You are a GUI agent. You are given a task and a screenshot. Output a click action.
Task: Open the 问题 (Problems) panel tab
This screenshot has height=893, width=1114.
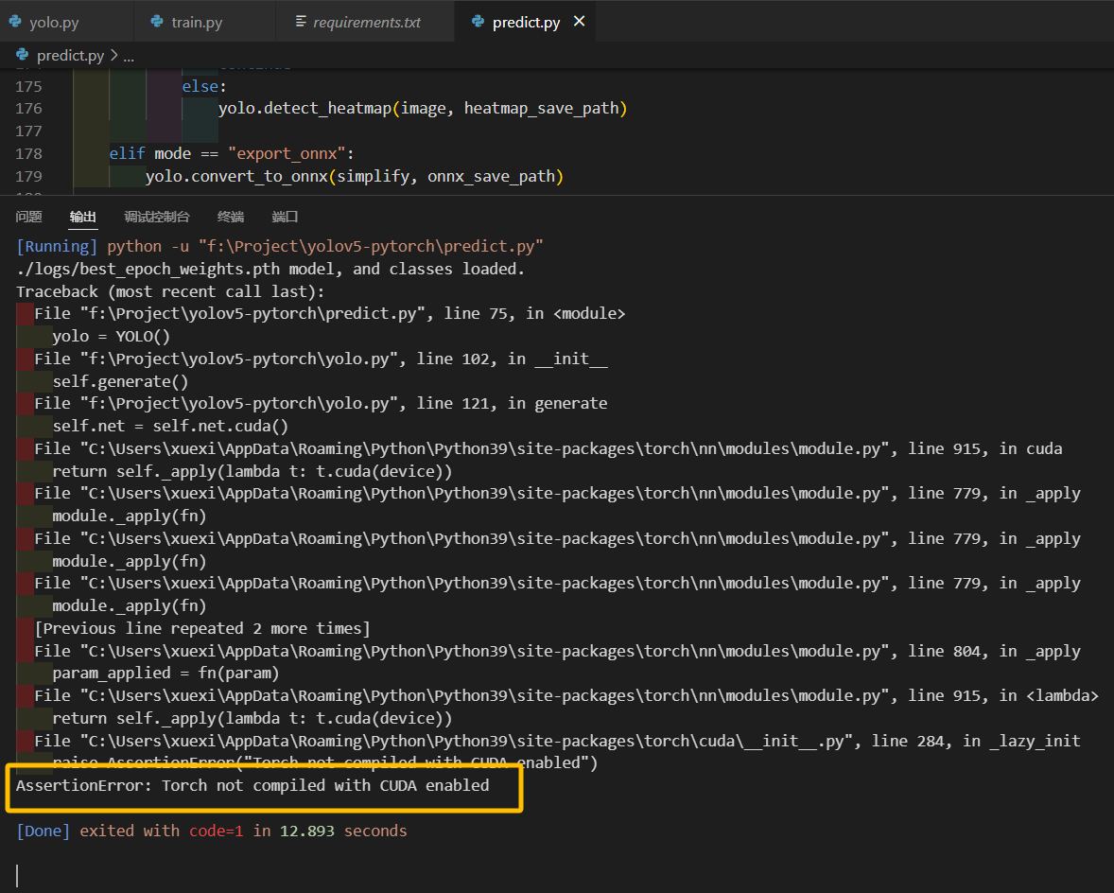28,217
